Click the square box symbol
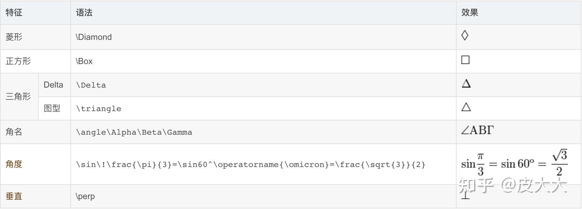The image size is (582, 209). tap(465, 60)
